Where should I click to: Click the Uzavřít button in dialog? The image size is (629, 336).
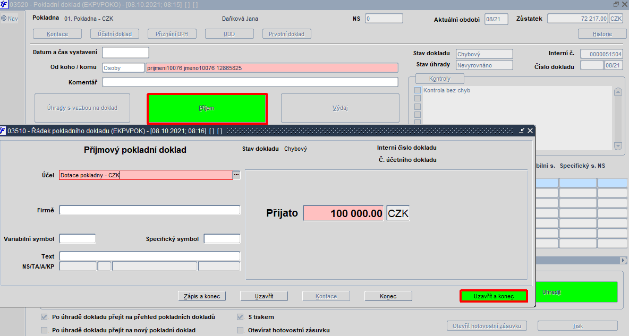coord(264,296)
